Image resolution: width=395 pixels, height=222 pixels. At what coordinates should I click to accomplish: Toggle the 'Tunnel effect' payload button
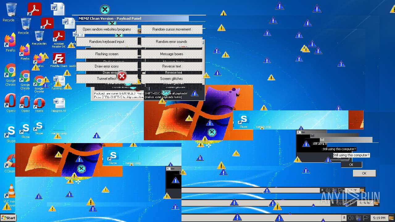[107, 79]
